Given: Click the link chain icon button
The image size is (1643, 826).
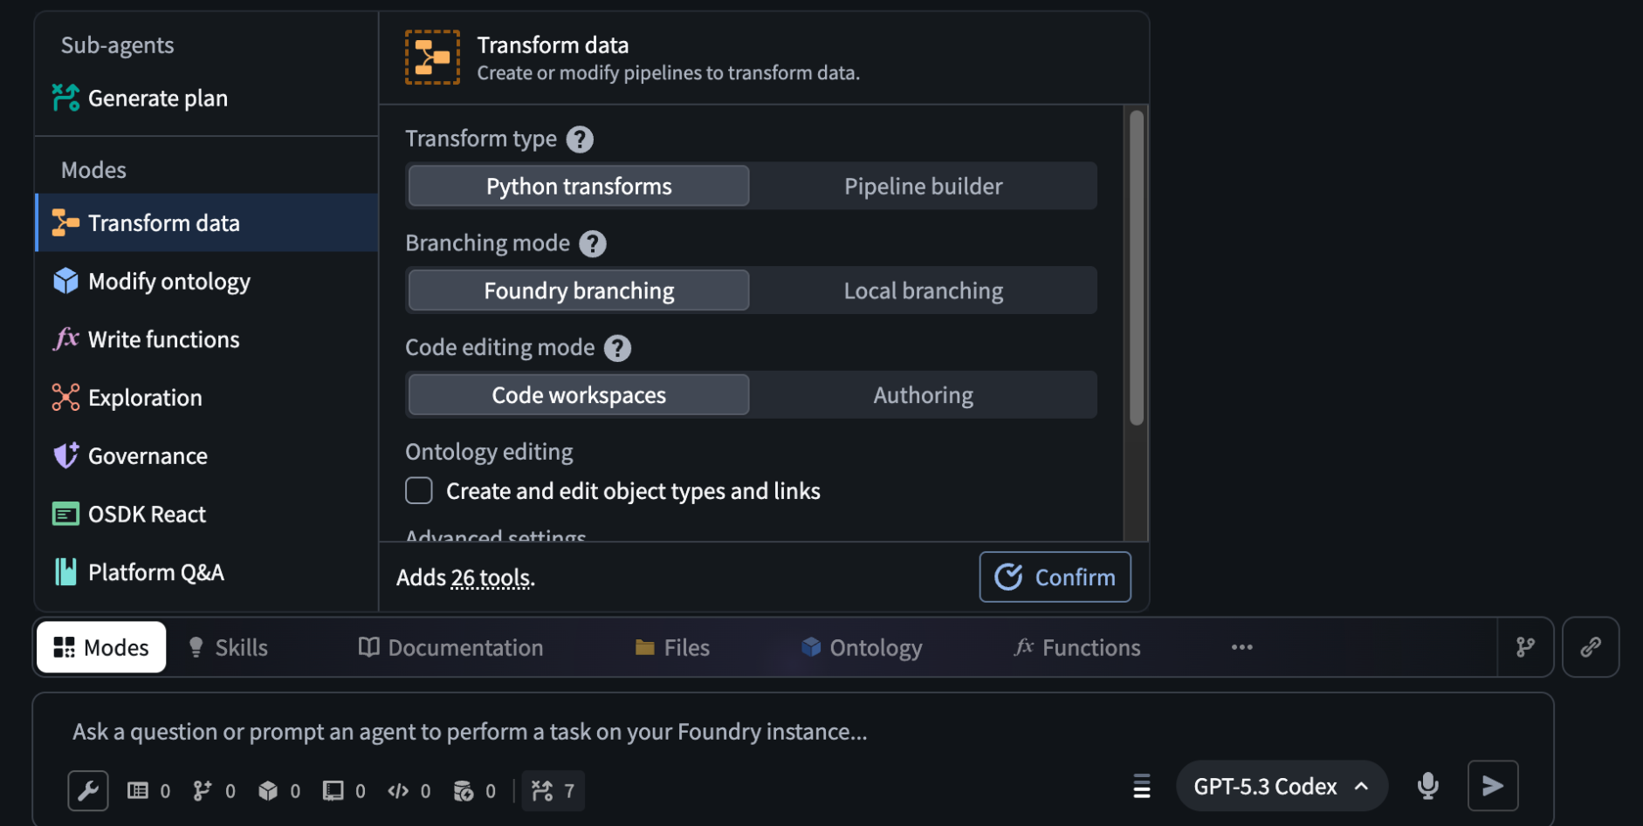Looking at the screenshot, I should pyautogui.click(x=1591, y=647).
